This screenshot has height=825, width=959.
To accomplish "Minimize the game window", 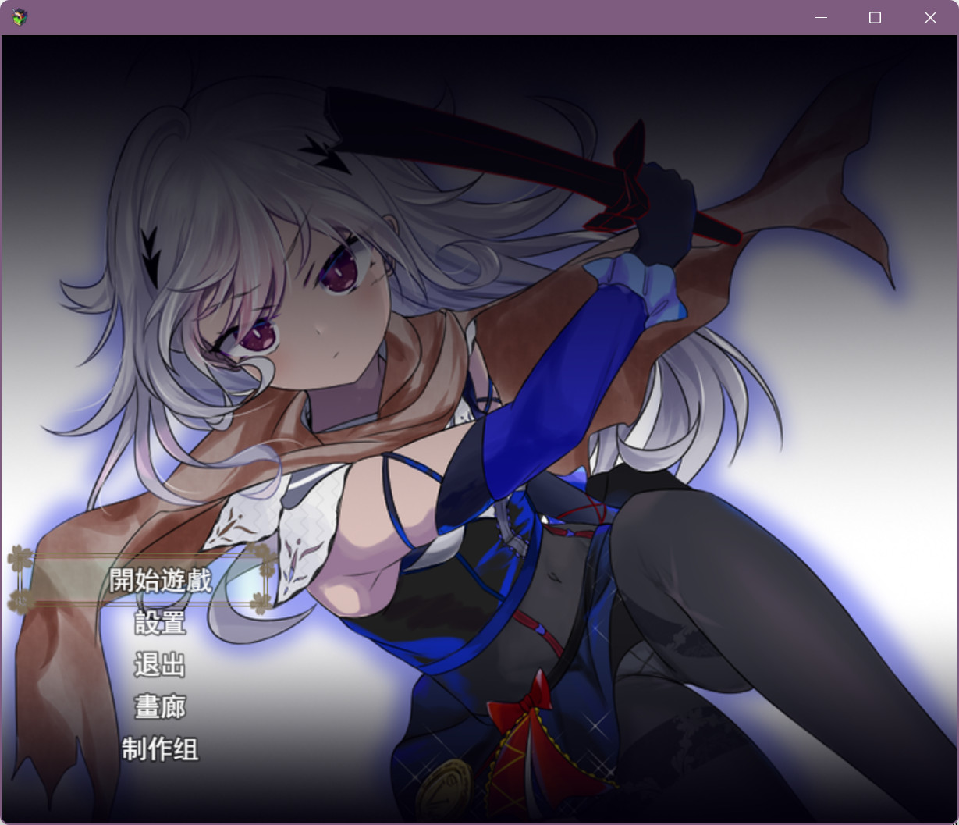I will coord(821,17).
